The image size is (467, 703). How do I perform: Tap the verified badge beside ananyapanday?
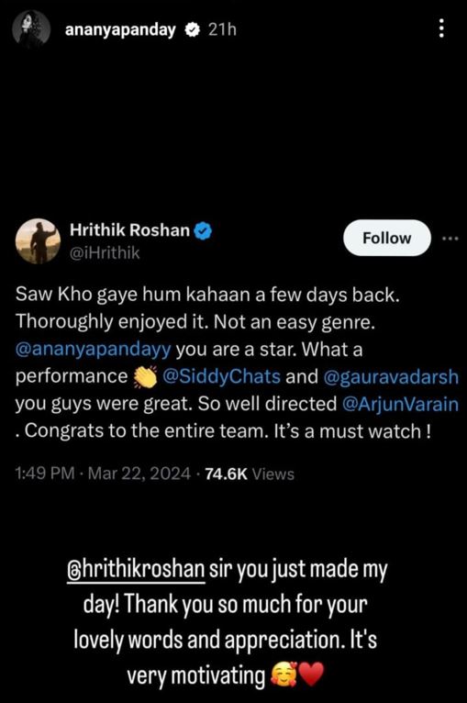[193, 30]
